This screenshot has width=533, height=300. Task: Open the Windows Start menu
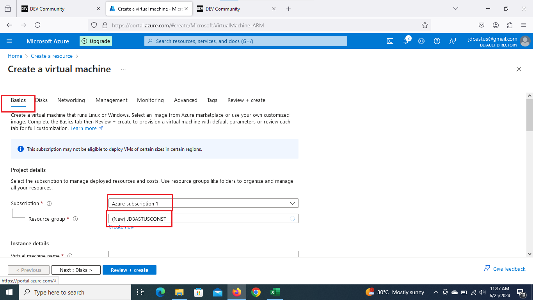tap(9, 292)
